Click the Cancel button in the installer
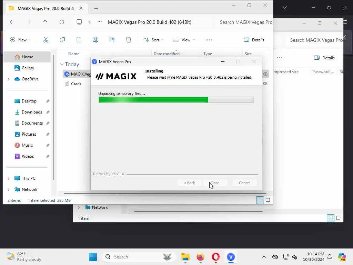The height and width of the screenshot is (265, 353). click(244, 183)
